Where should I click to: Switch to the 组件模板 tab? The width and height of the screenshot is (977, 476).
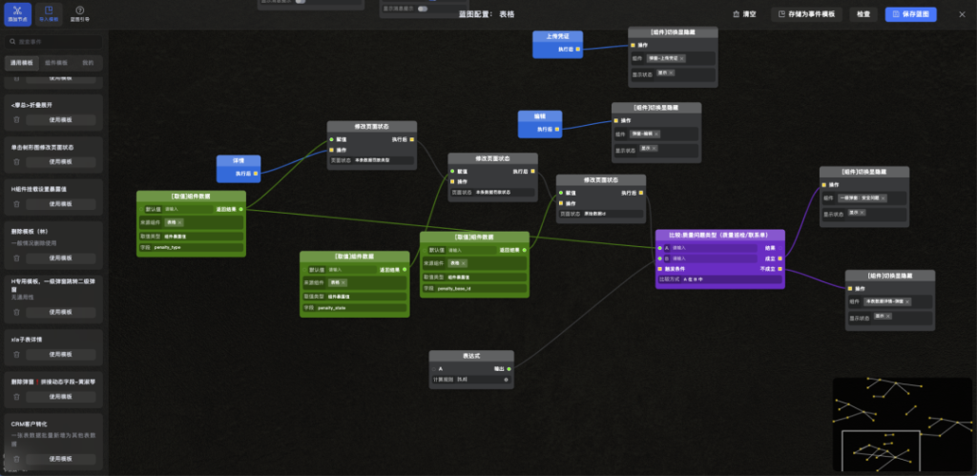point(55,62)
